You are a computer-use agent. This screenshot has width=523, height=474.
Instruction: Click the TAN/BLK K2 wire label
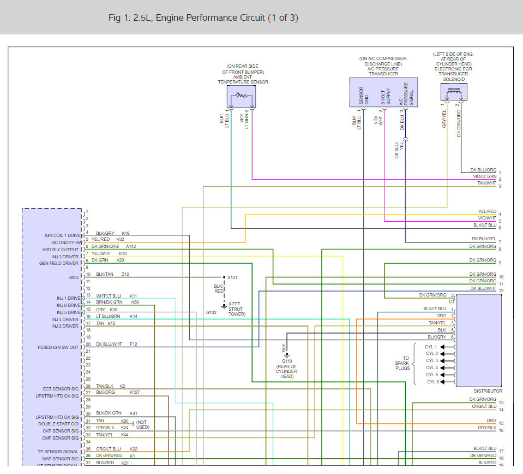click(x=110, y=386)
